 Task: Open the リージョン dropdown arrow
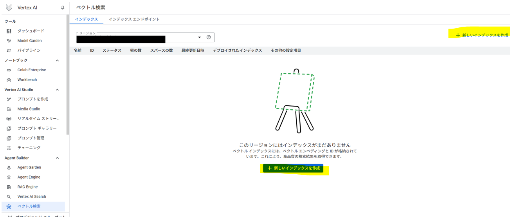click(199, 37)
